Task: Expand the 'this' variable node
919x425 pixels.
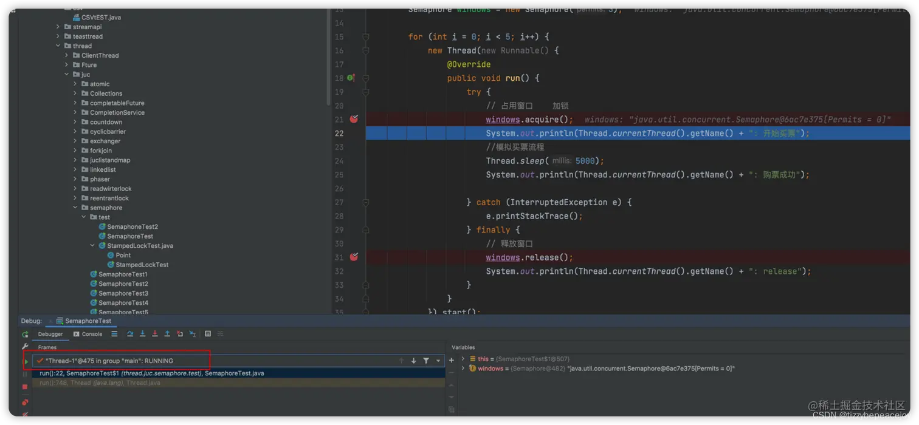Action: (463, 359)
